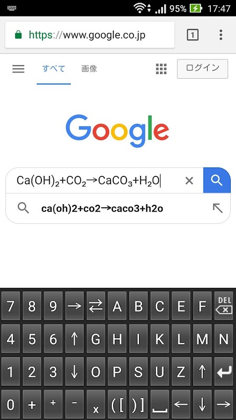This screenshot has height=420, width=236.
Task: Tap the reaction right-arrow key next to 9
Action: [x=74, y=306]
